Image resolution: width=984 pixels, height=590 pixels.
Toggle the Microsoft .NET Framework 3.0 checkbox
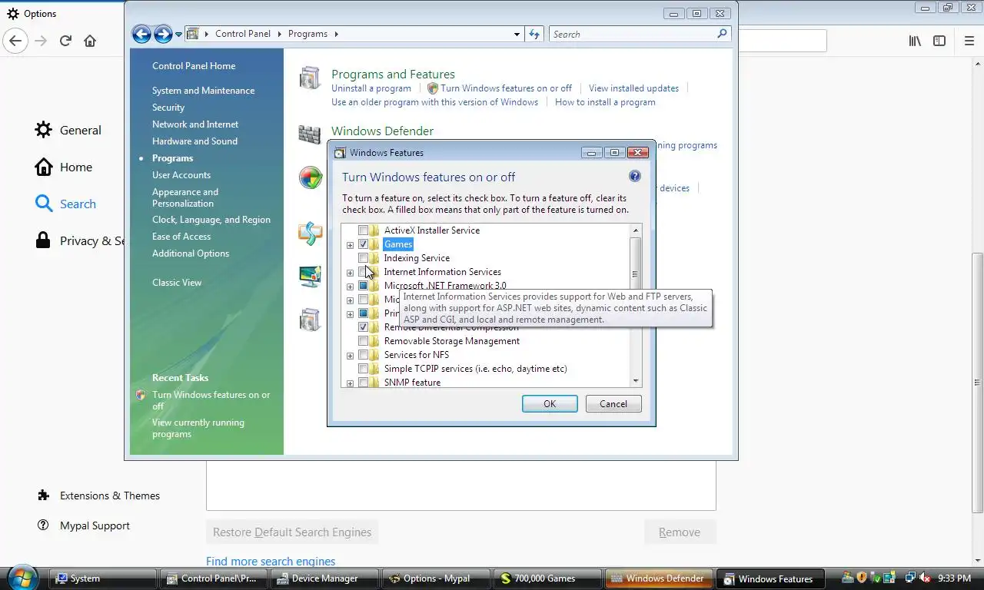[363, 286]
